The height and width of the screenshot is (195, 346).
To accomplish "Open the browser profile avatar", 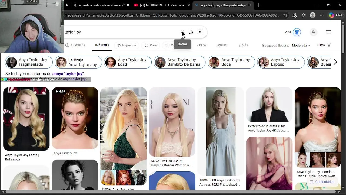I will pos(313,15).
